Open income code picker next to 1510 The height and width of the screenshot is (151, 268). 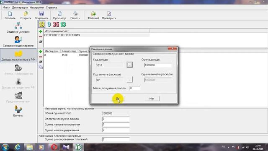tap(129, 65)
